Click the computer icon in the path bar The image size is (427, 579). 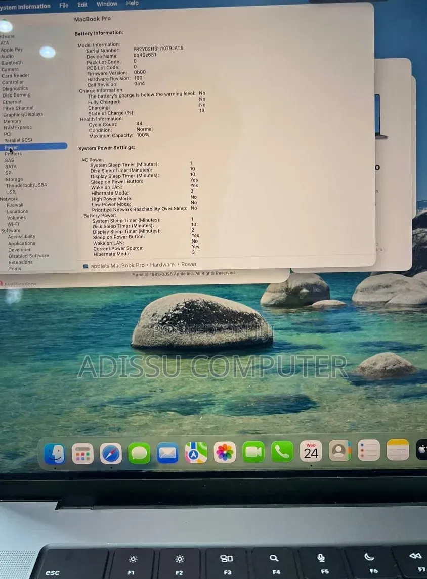pos(86,266)
